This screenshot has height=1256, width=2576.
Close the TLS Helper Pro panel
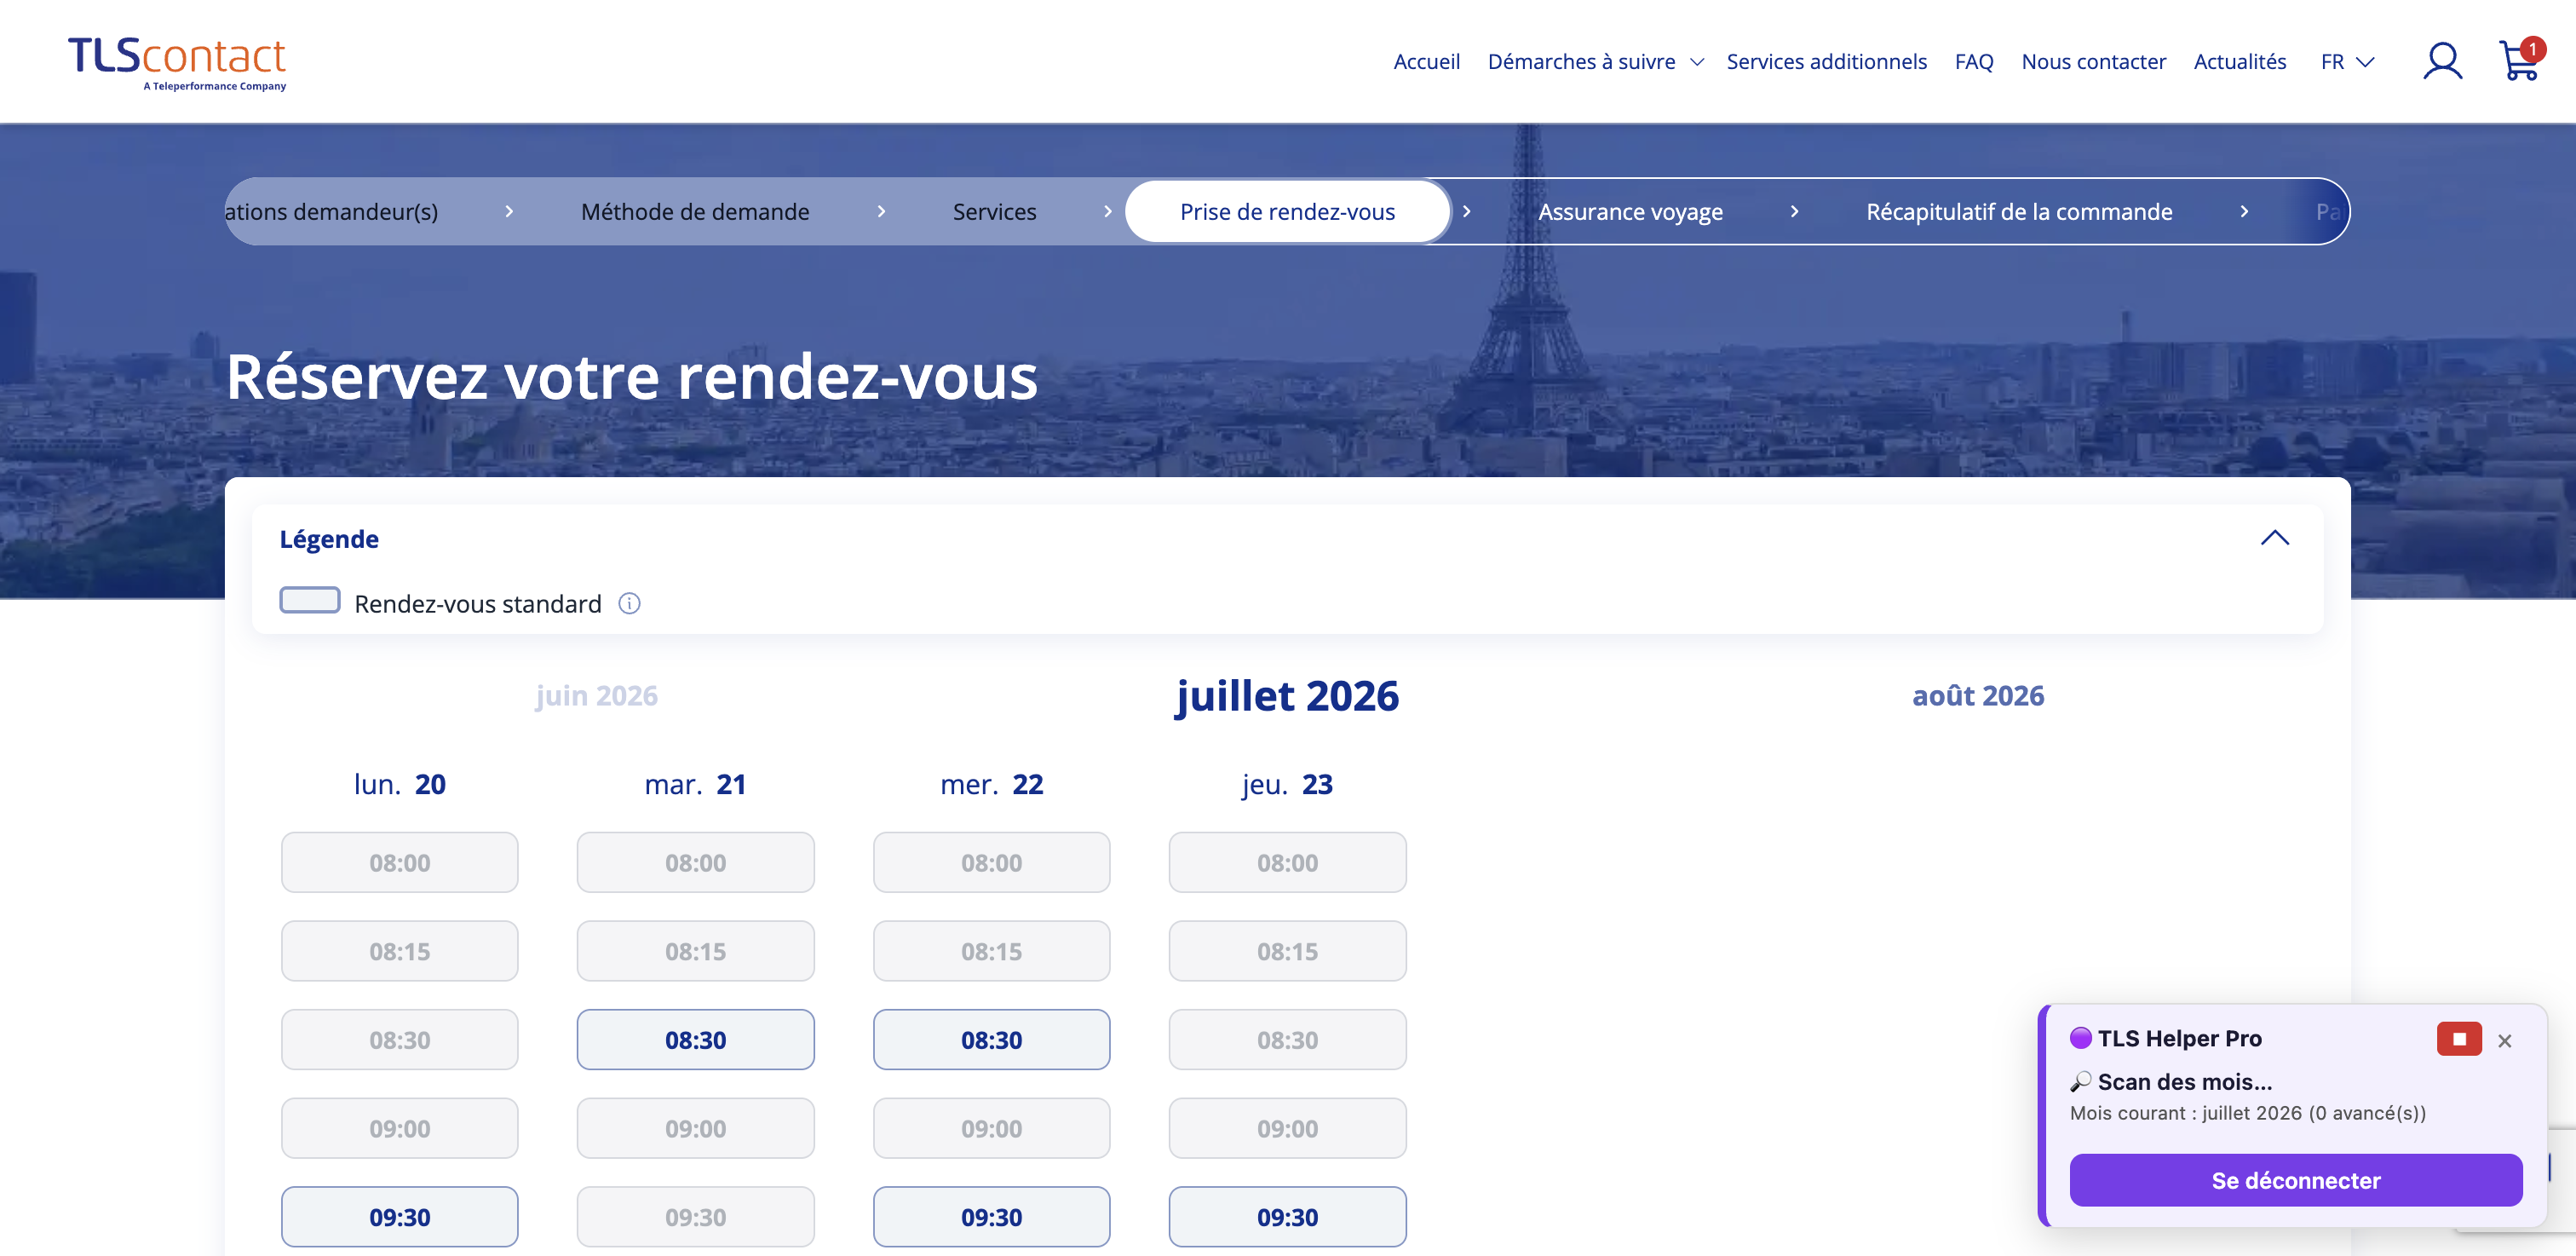[x=2504, y=1041]
